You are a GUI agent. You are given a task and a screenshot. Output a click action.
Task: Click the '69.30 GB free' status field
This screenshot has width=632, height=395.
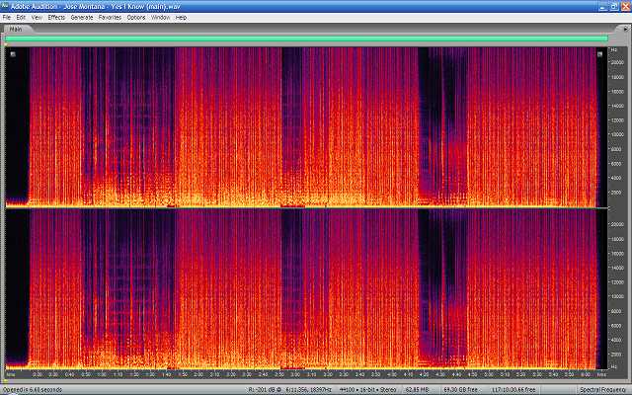coord(460,390)
